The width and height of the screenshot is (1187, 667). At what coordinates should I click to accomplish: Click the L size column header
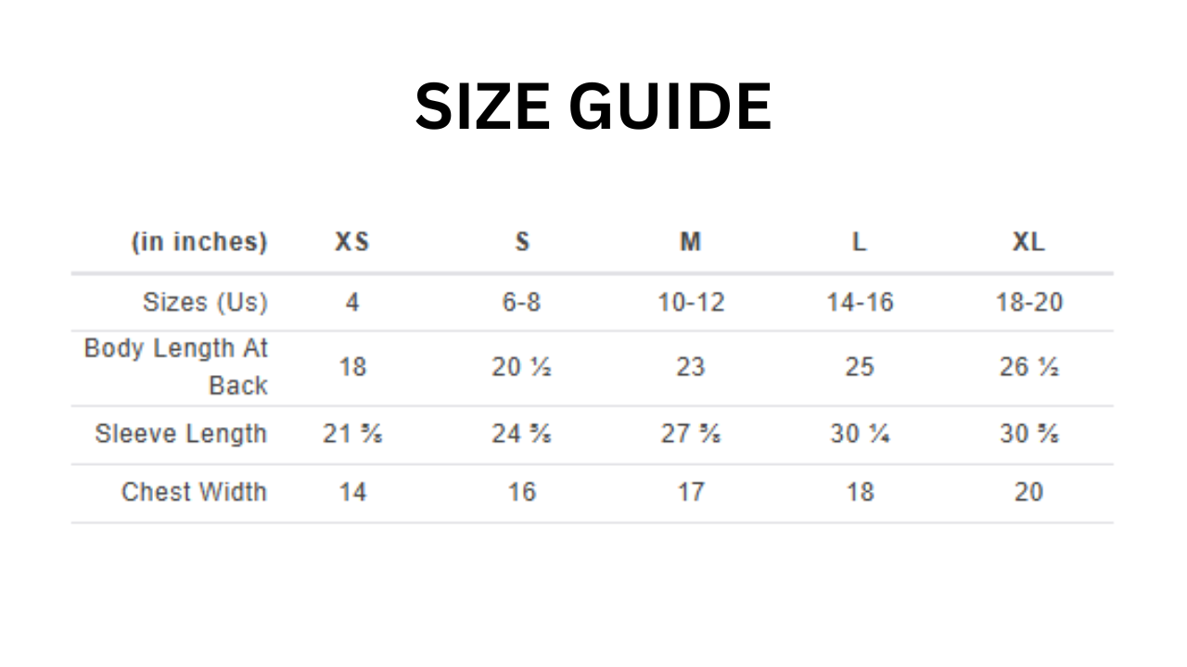tap(860, 242)
